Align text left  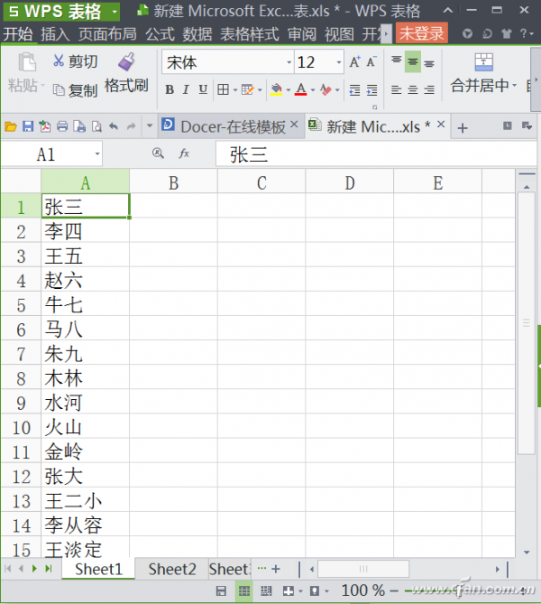(x=397, y=89)
